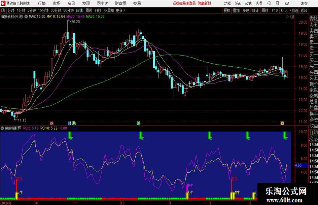Open the mobile phone icon
This screenshot has height=205, width=318.
click(277, 3)
